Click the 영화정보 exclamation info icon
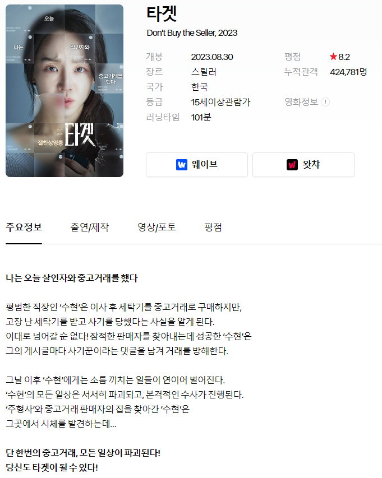The height and width of the screenshot is (478, 382). [325, 102]
